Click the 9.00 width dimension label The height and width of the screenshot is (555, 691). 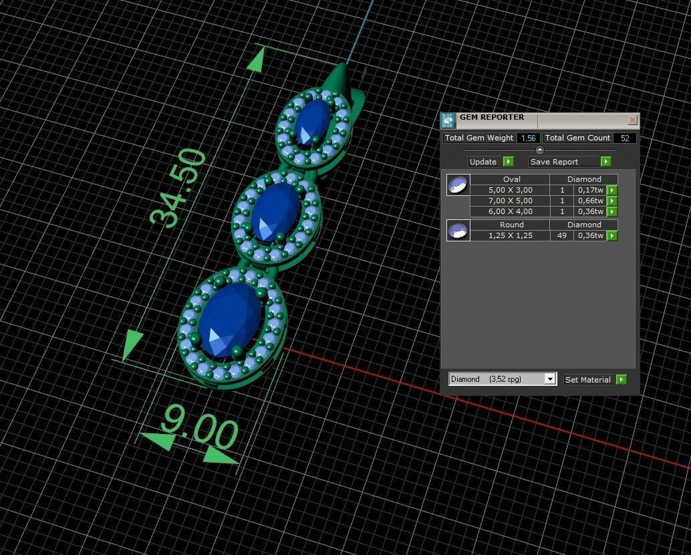pos(199,426)
